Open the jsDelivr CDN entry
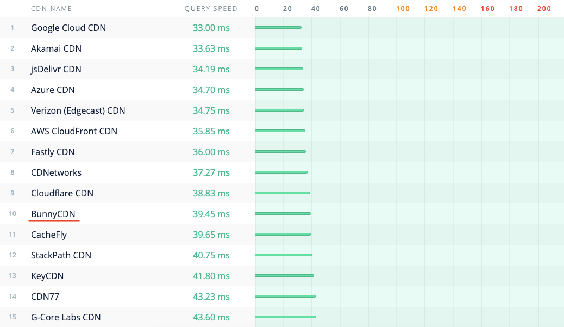The width and height of the screenshot is (564, 327). [x=57, y=69]
